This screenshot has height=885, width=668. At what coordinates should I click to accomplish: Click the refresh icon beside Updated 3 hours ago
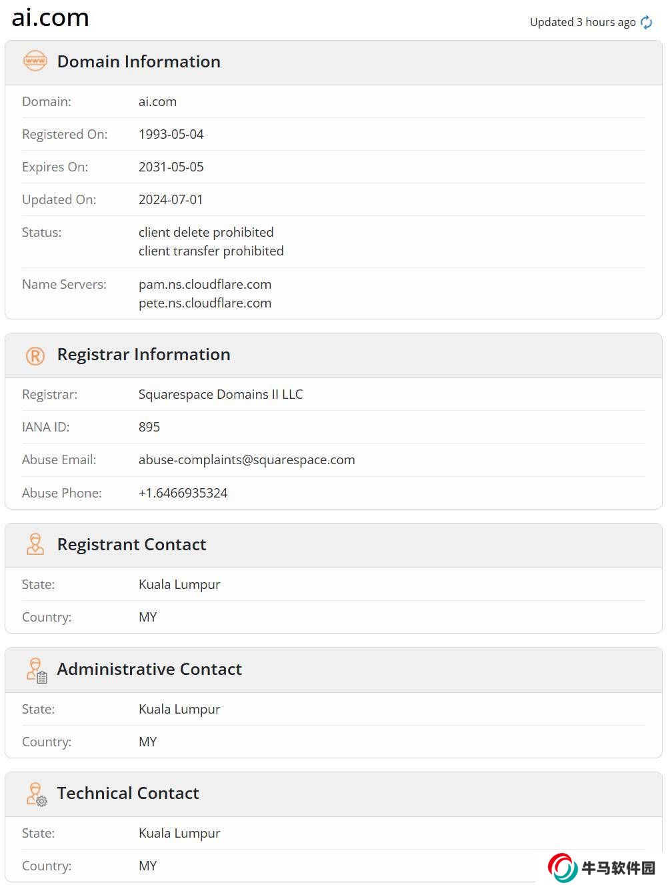click(x=646, y=23)
